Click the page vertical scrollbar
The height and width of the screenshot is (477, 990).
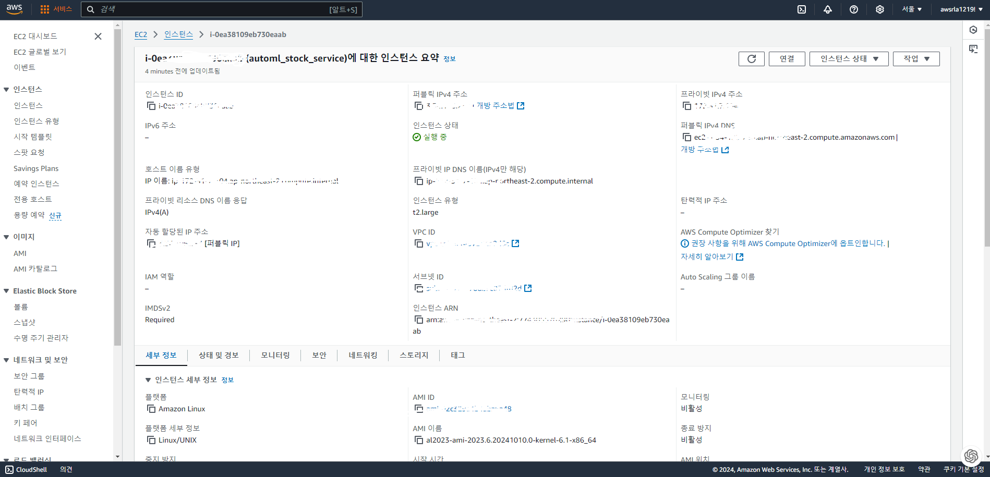point(987,138)
